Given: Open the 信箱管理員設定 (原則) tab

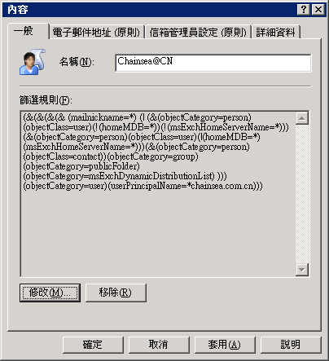Looking at the screenshot, I should pyautogui.click(x=198, y=33).
